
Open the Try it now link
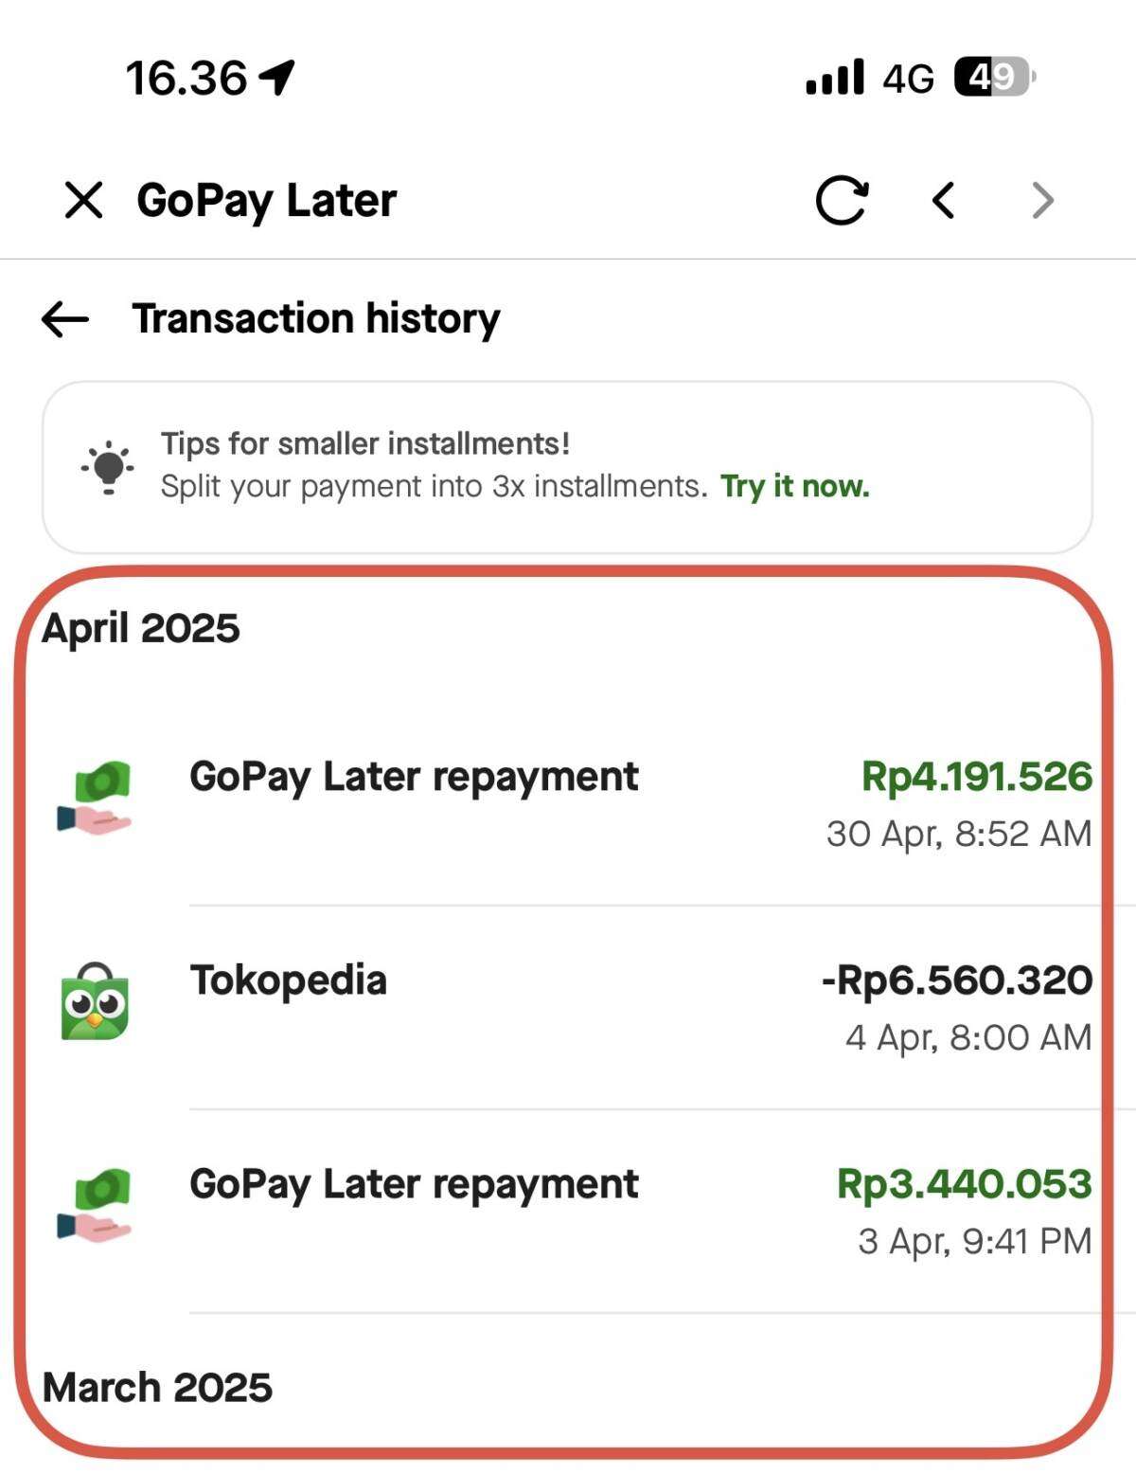pyautogui.click(x=794, y=486)
